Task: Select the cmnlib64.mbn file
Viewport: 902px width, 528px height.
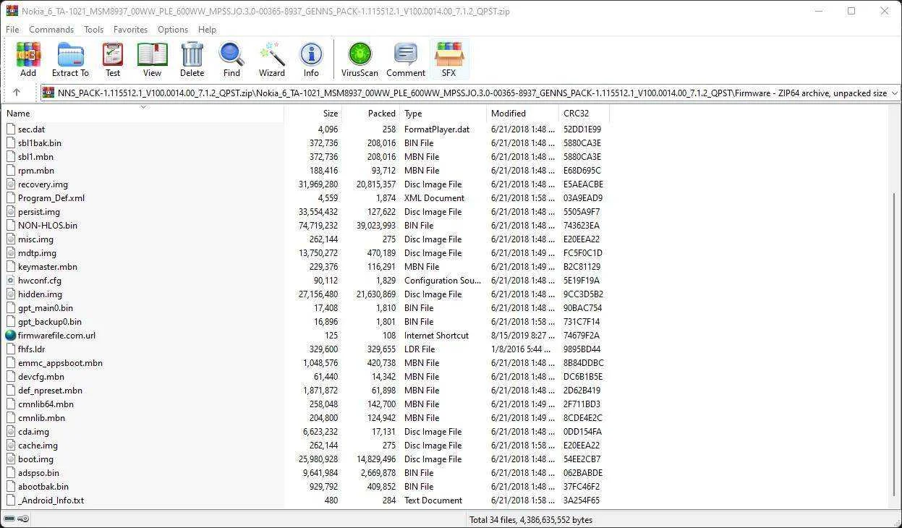Action: click(x=46, y=404)
